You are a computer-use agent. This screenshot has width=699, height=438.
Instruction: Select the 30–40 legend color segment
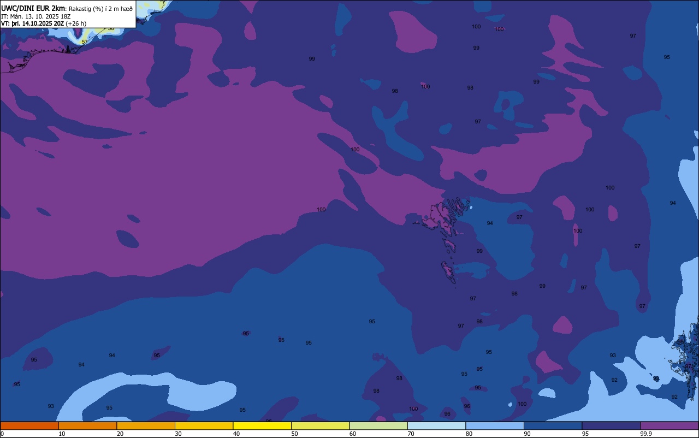click(x=204, y=425)
